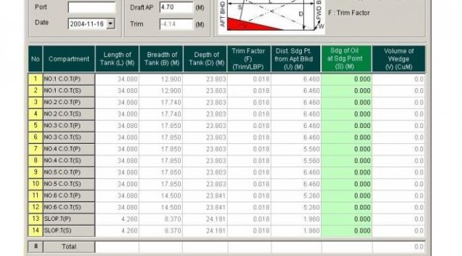Select the NO.4 C.O.T(P) compartment

coord(69,149)
